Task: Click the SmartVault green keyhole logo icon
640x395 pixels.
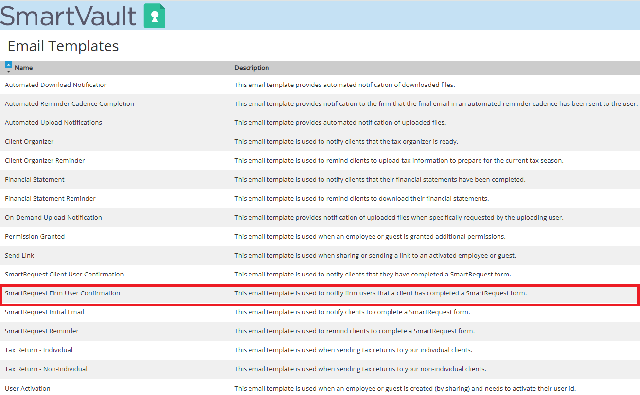Action: pyautogui.click(x=155, y=16)
